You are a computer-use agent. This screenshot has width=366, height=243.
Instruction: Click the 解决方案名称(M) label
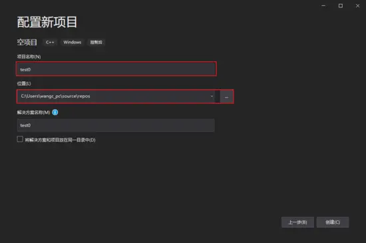tap(34, 113)
